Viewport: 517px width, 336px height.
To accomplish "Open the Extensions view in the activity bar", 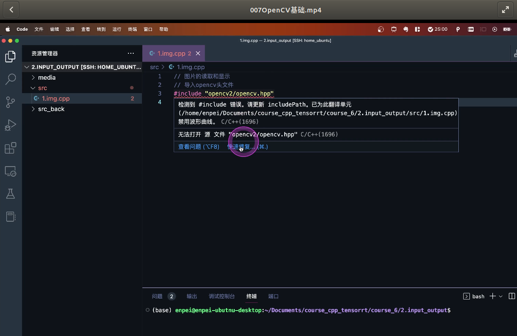I will 11,148.
